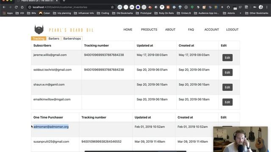Reload the current page
The image size is (271, 152).
16,7
